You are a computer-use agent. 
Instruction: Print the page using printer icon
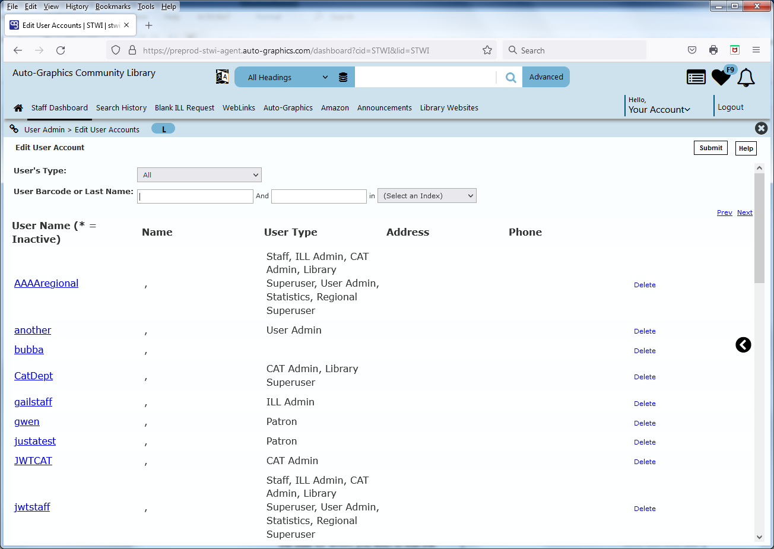coord(713,50)
